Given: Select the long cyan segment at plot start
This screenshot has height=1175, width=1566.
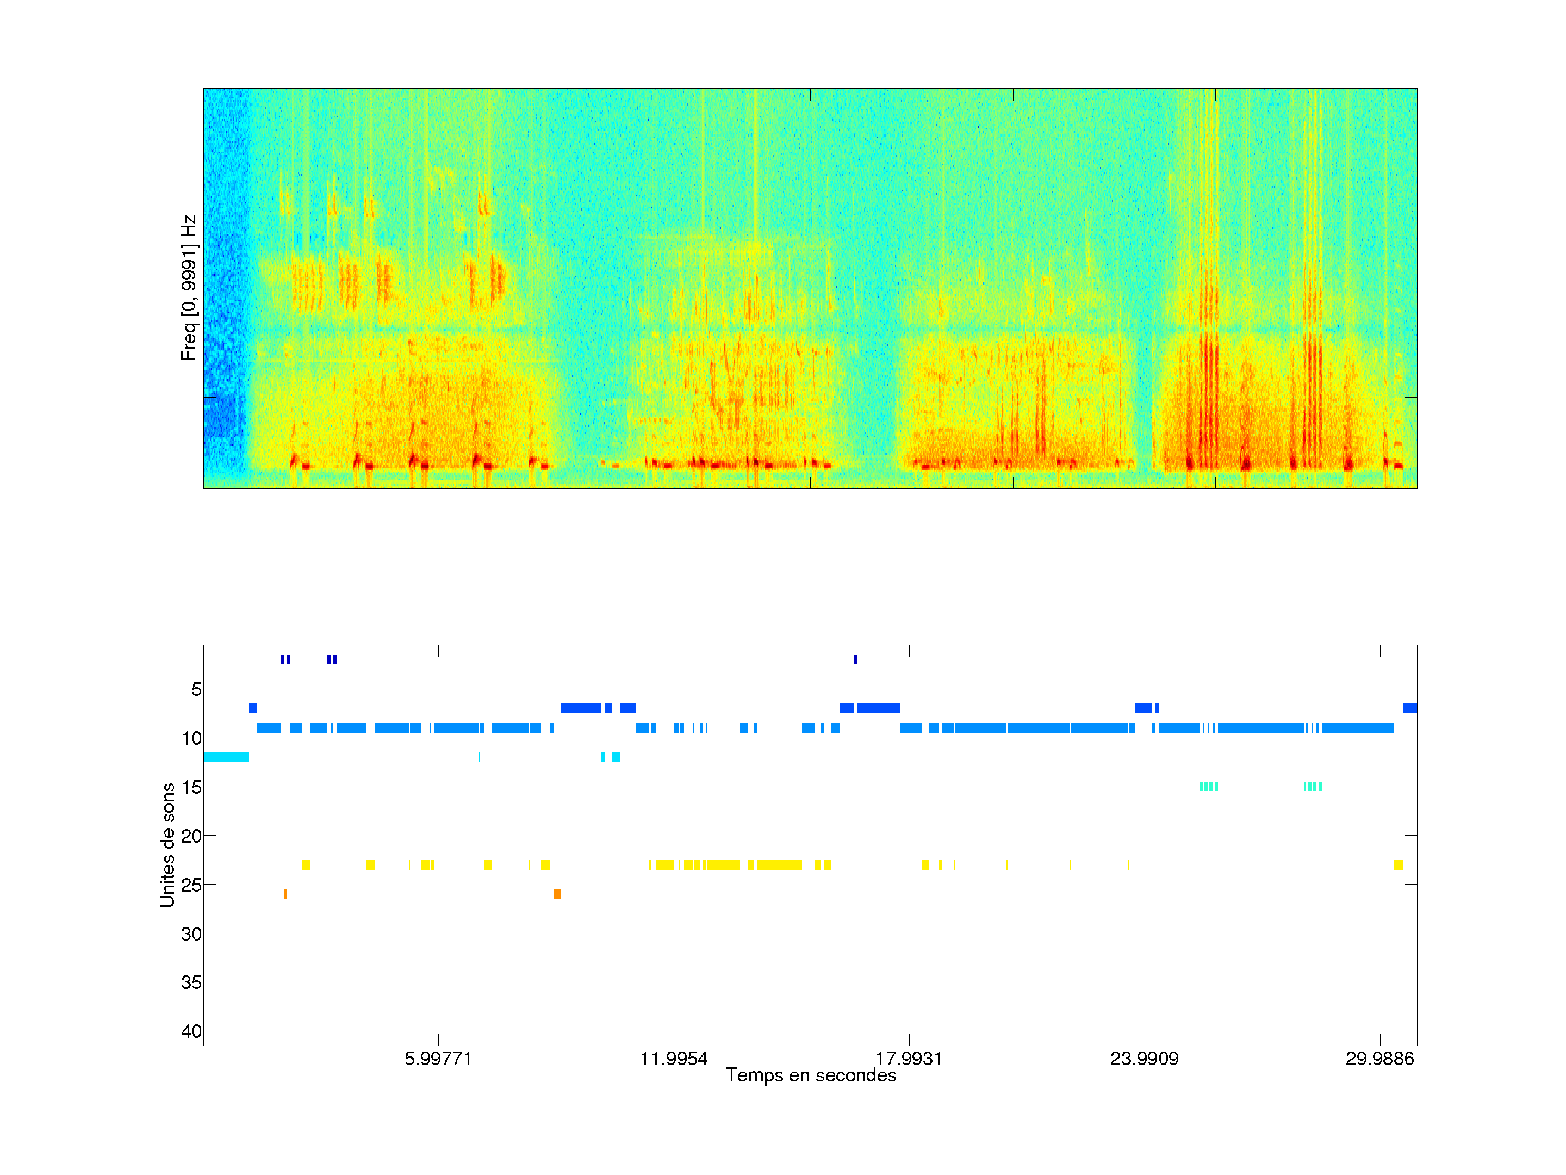Looking at the screenshot, I should click(x=226, y=757).
